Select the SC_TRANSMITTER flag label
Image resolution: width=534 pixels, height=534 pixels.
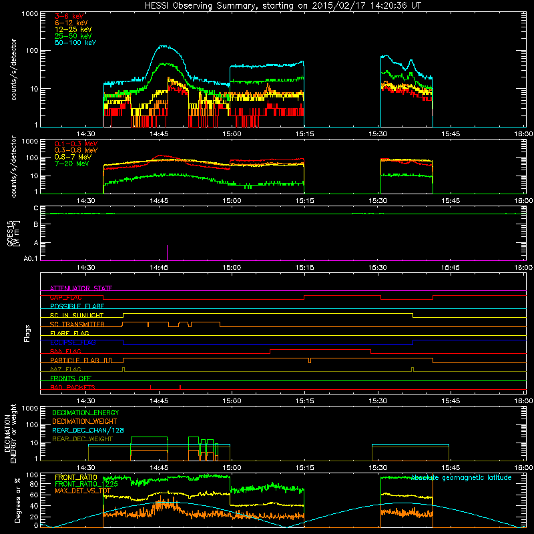[77, 324]
